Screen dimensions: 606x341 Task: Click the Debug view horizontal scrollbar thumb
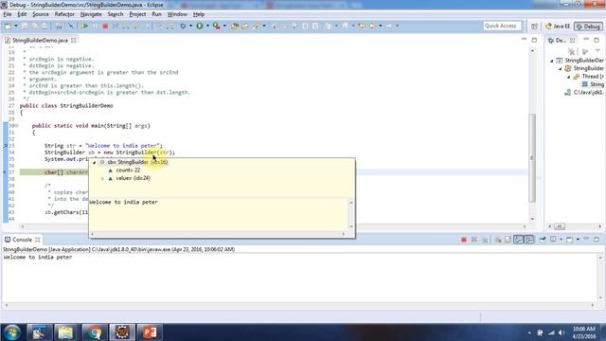[560, 226]
